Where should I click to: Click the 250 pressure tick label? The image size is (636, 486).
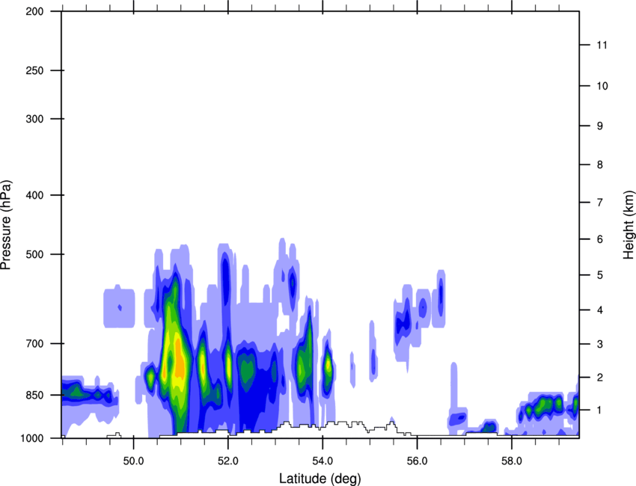(x=34, y=70)
